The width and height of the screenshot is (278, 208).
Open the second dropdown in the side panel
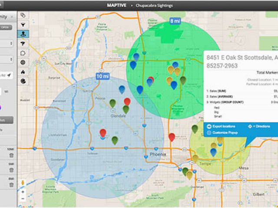click(x=7, y=59)
